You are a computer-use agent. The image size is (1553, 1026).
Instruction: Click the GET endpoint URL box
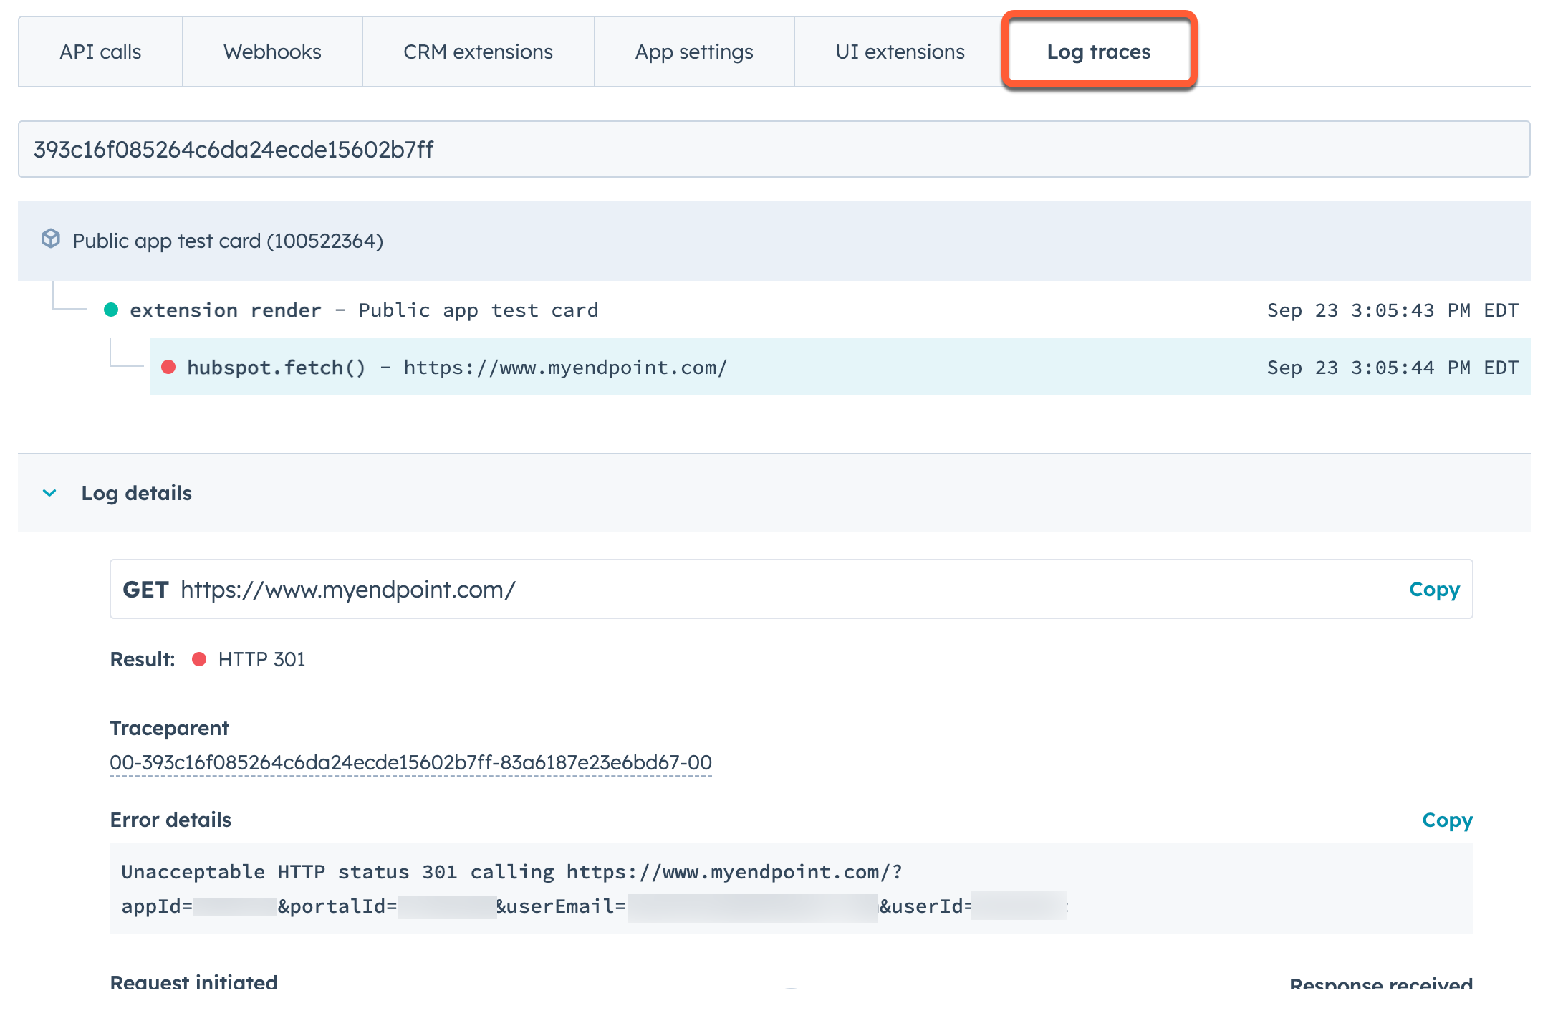click(716, 589)
